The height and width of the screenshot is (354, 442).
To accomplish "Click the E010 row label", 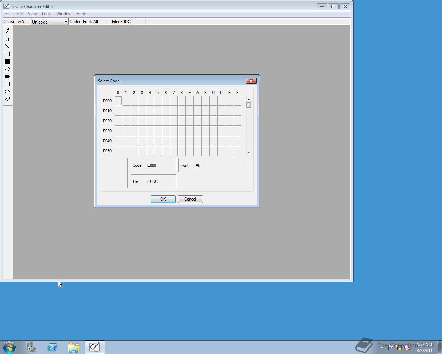I will point(107,111).
